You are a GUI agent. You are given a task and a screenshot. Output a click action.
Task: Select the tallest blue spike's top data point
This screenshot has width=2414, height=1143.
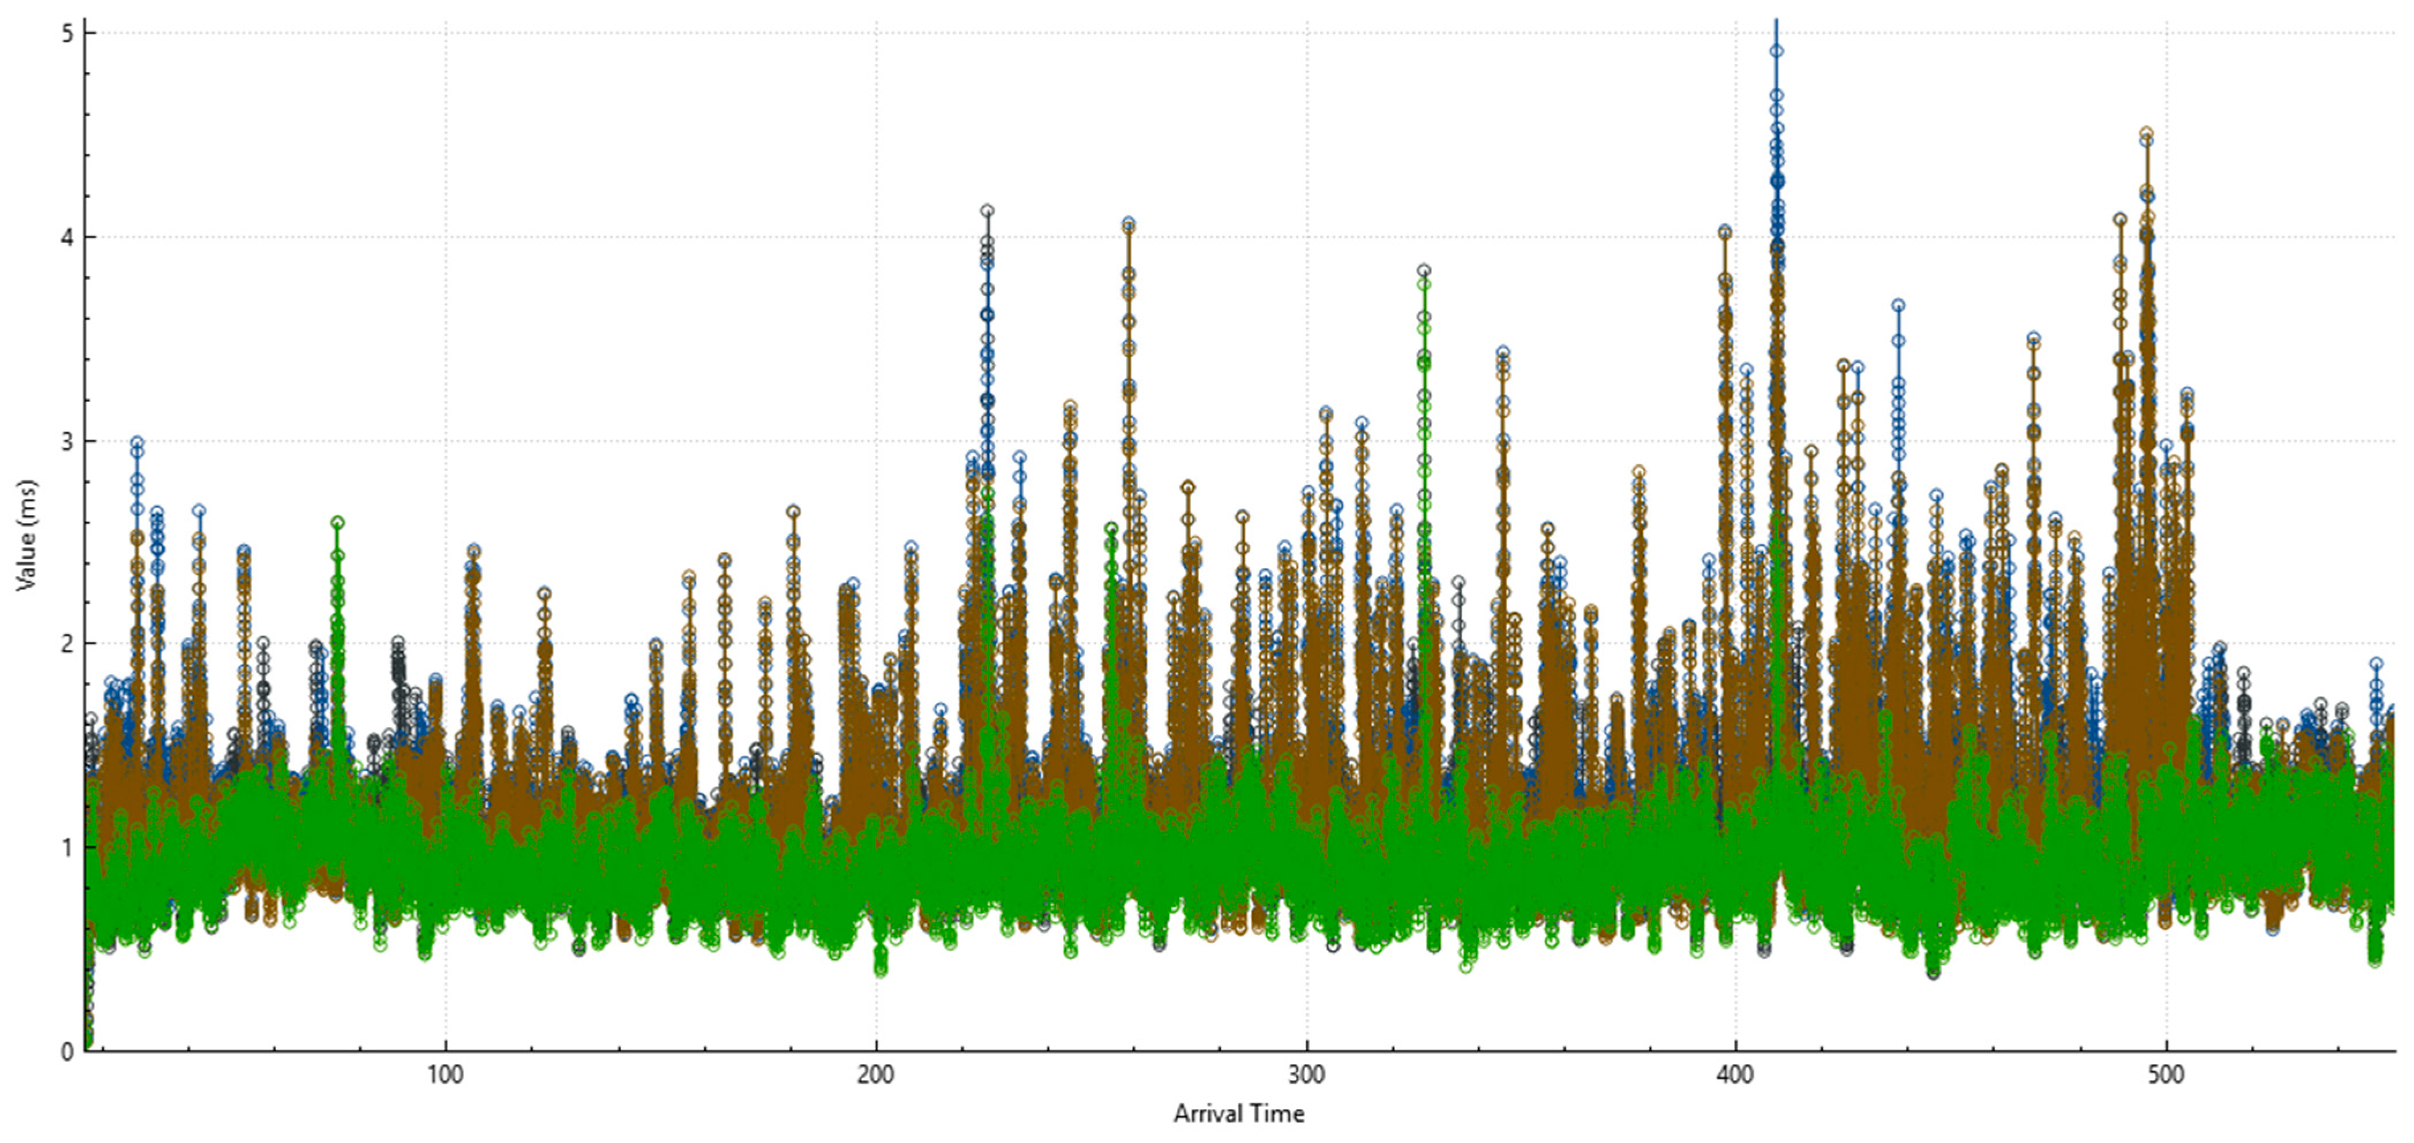click(1776, 51)
